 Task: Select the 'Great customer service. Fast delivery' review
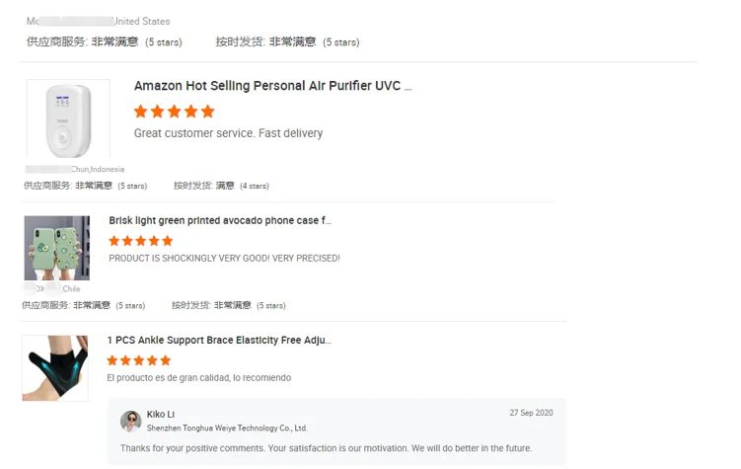[228, 133]
